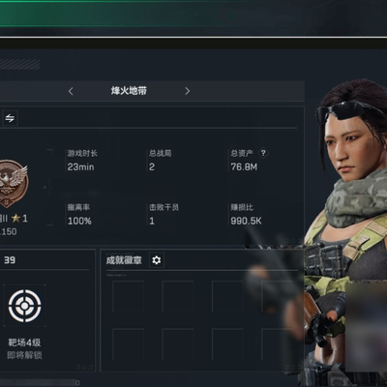The image size is (387, 387).
Task: Click the 总战局 stat value
Action: [152, 167]
